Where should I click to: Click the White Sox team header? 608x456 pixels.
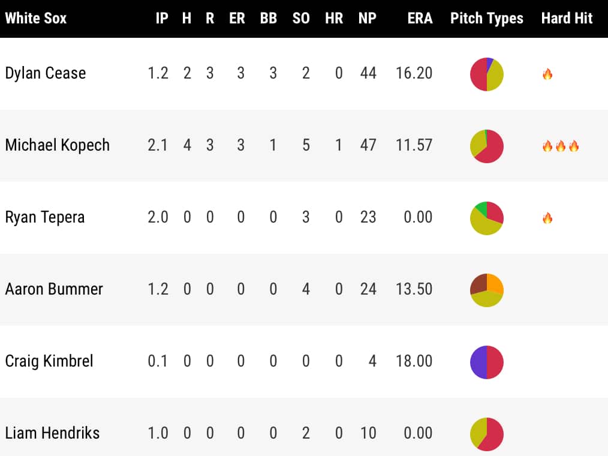[x=36, y=18]
